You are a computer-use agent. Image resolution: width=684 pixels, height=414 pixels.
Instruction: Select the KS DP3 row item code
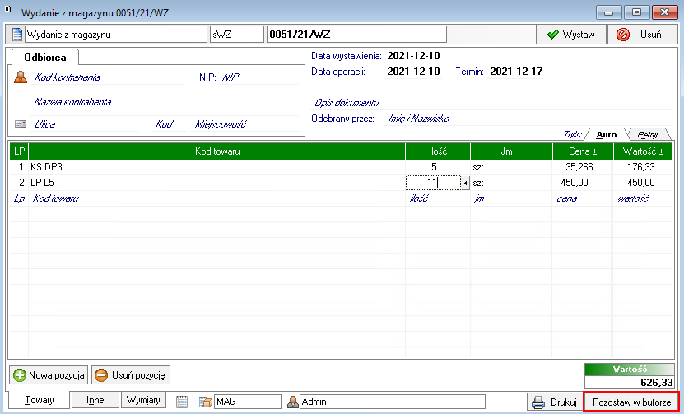(x=47, y=166)
